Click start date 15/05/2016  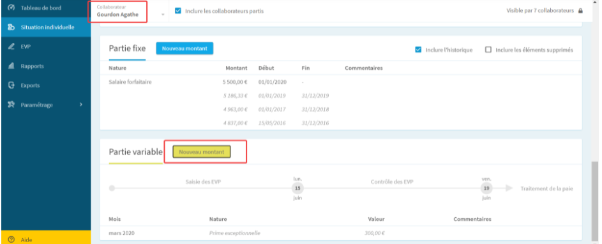[272, 123]
